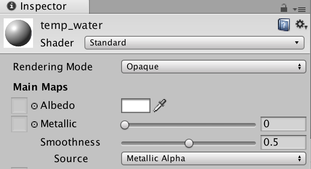The height and width of the screenshot is (169, 311).
Task: Open the Inspector panel options menu
Action: pyautogui.click(x=299, y=9)
